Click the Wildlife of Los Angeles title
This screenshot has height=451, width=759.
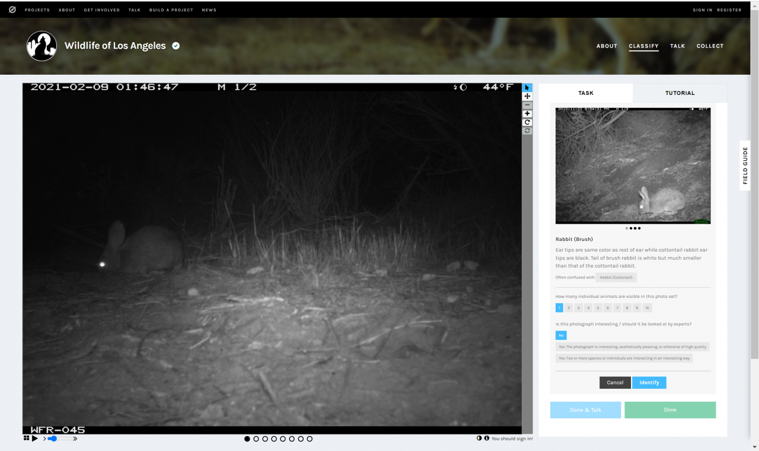115,46
